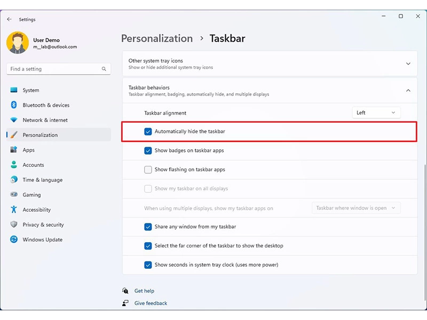
Task: Click Personalization in the breadcrumb
Action: point(156,38)
